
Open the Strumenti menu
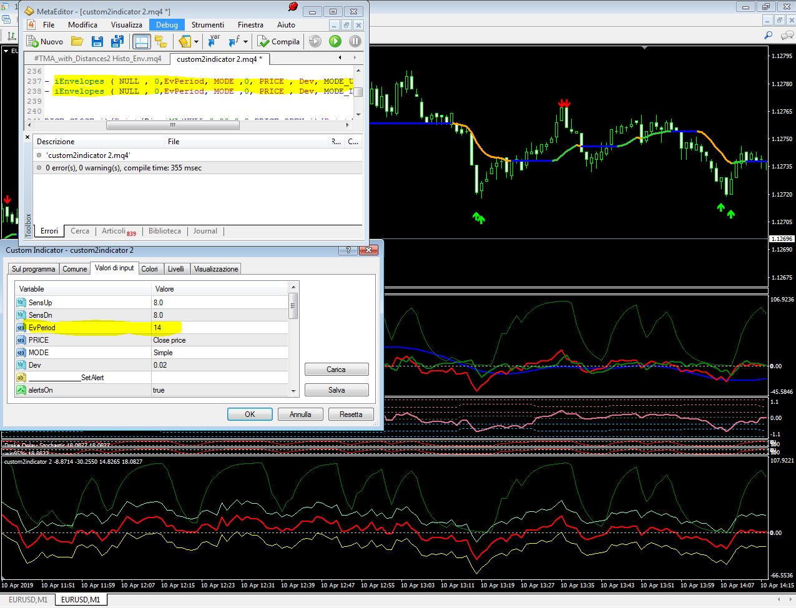pyautogui.click(x=207, y=25)
